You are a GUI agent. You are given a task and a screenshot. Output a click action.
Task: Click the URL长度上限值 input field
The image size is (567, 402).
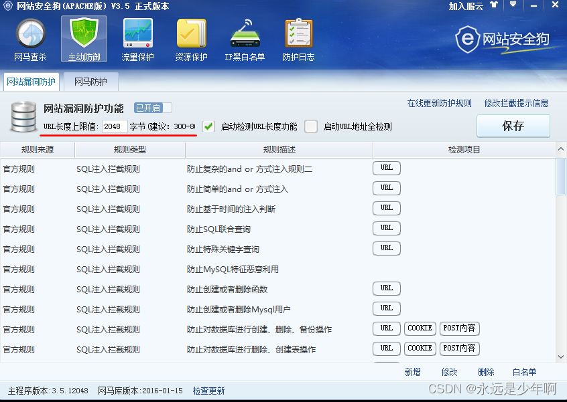point(114,126)
